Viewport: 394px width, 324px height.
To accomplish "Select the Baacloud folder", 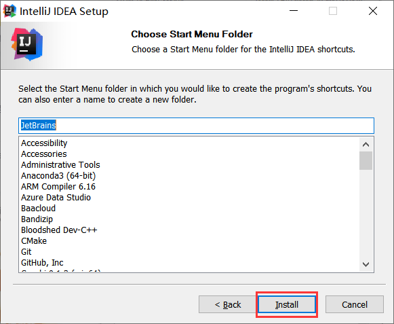I will coord(38,209).
